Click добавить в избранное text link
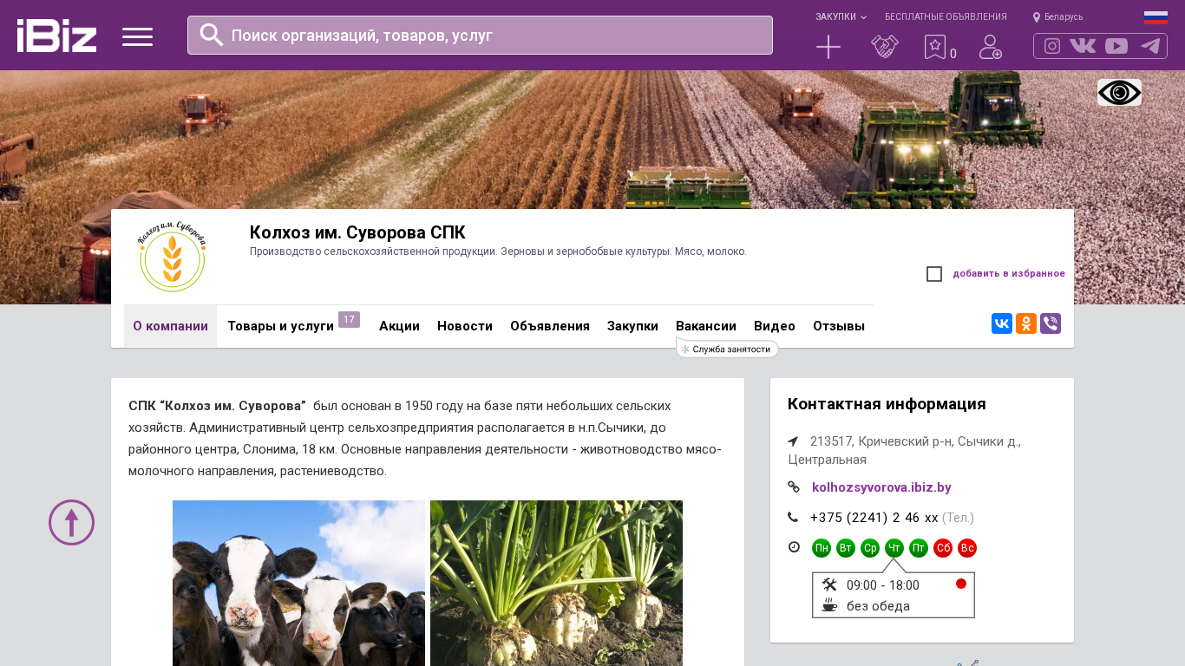The image size is (1185, 666). pos(1009,274)
